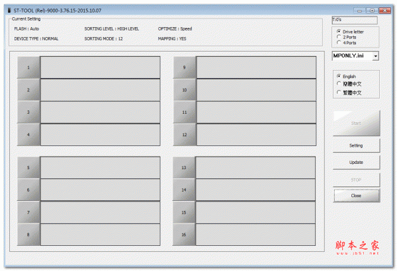Screen dimensions: 397x271
Task: Maximize the ST-TOOL window
Action: point(372,11)
